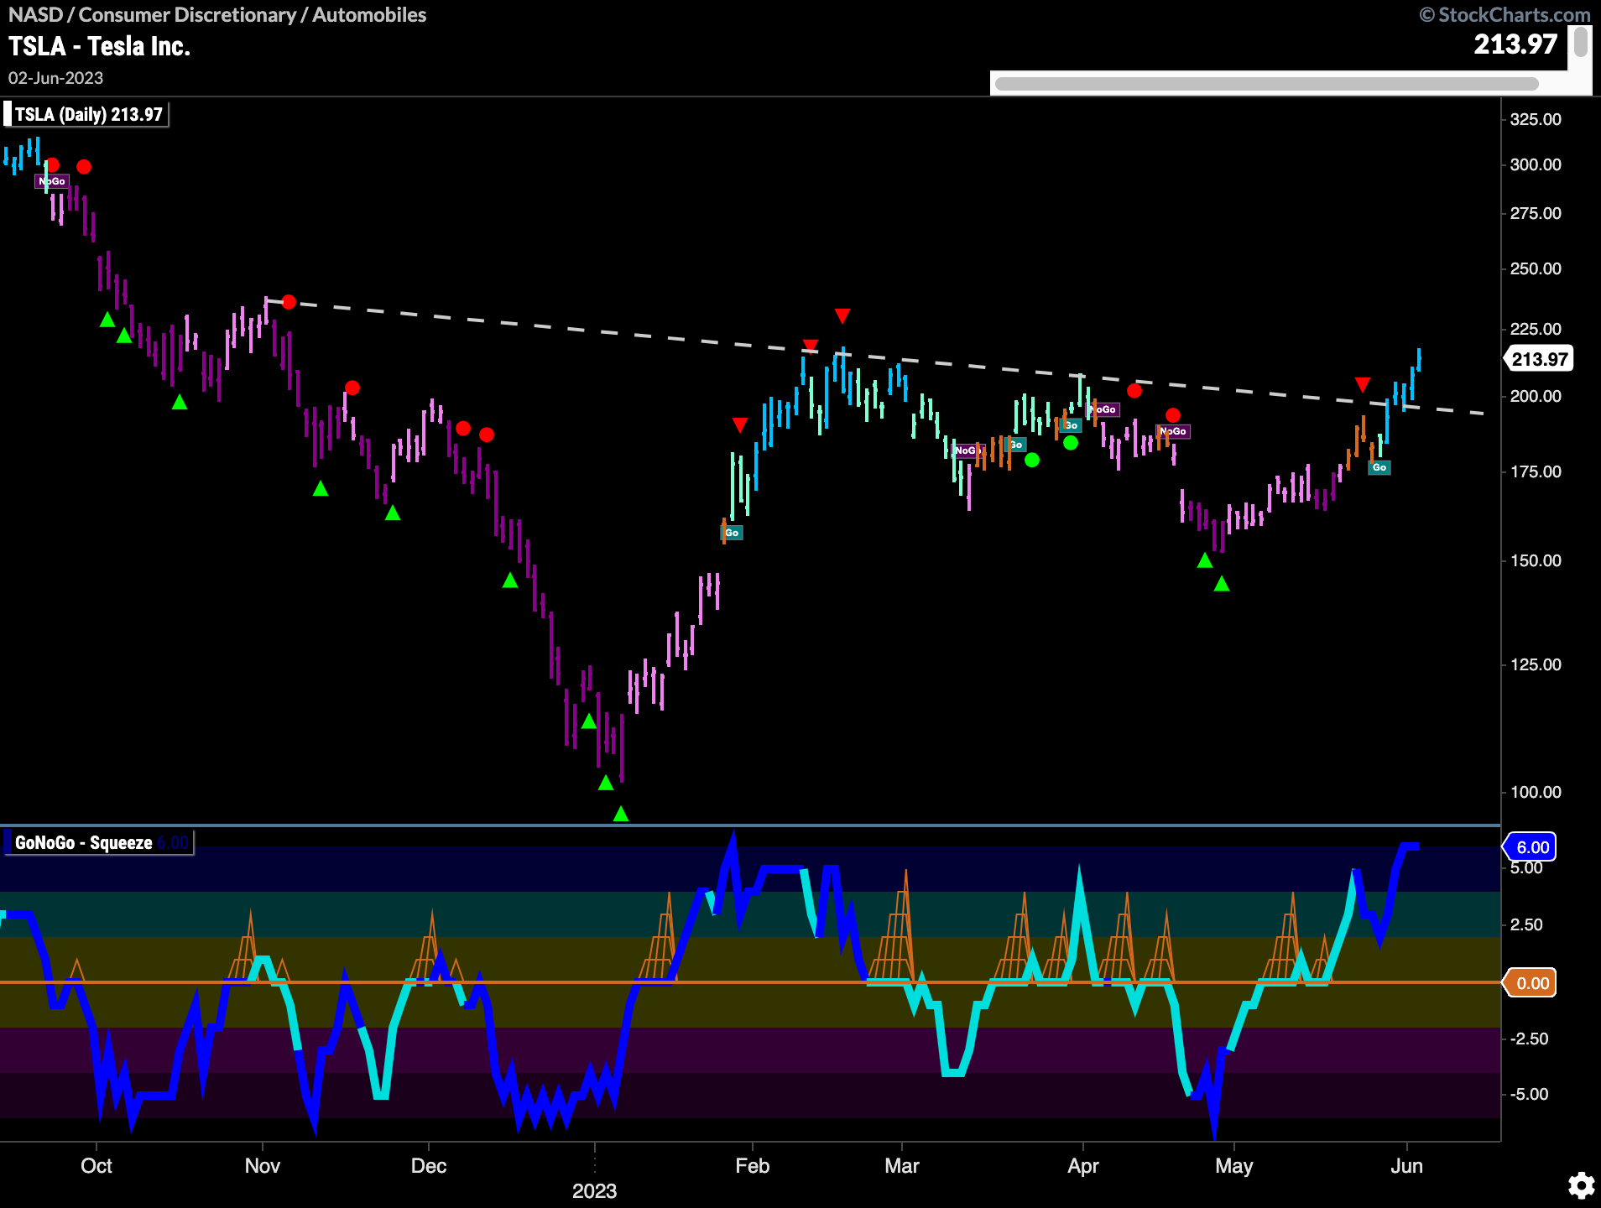Click the Go flag on the late January bars

[732, 533]
